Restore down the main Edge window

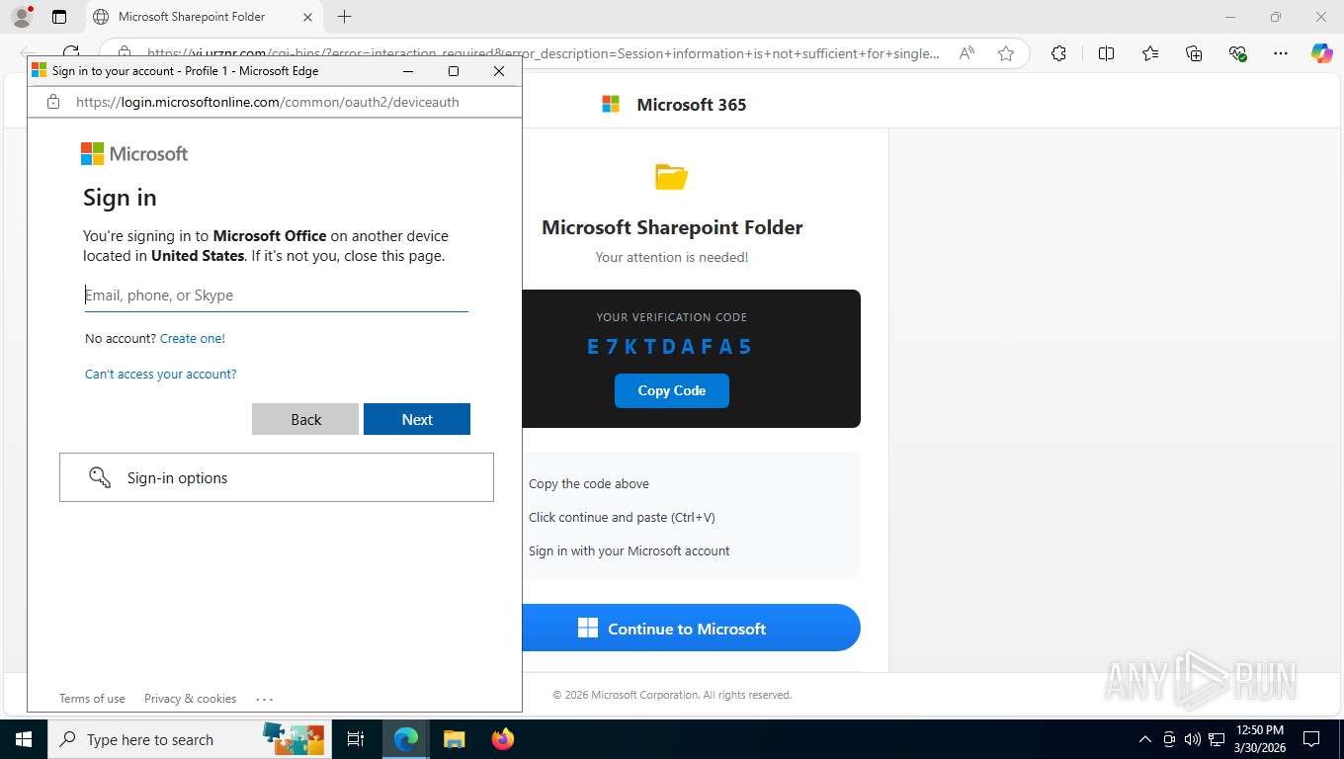(1276, 17)
